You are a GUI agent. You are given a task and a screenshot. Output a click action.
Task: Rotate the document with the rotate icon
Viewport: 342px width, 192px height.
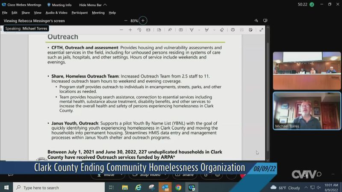pos(139,30)
